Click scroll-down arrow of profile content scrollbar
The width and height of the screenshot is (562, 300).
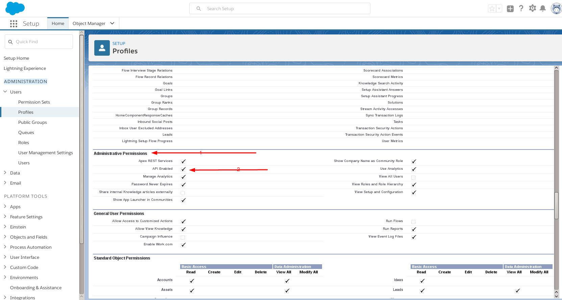point(556,296)
